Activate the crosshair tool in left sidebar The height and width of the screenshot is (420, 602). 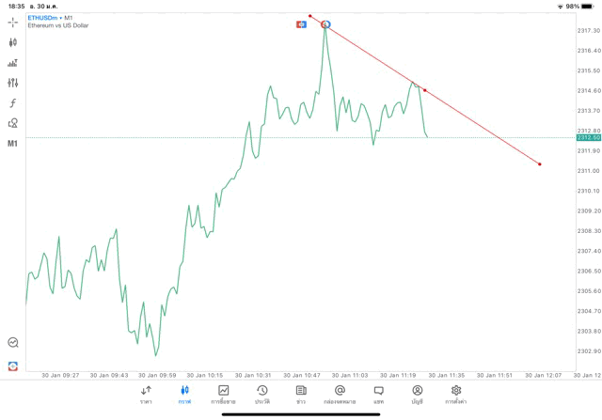pos(13,22)
